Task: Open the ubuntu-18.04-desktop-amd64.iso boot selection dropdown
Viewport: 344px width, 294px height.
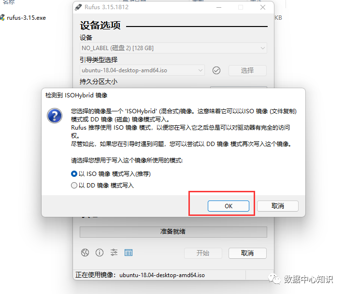Action: (x=142, y=70)
